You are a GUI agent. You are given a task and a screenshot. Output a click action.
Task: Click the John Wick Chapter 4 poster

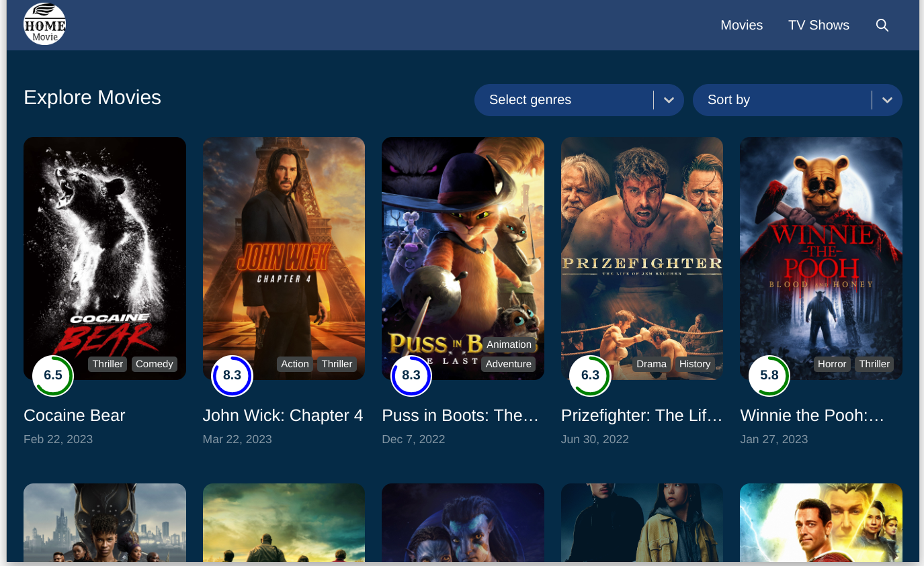(284, 258)
